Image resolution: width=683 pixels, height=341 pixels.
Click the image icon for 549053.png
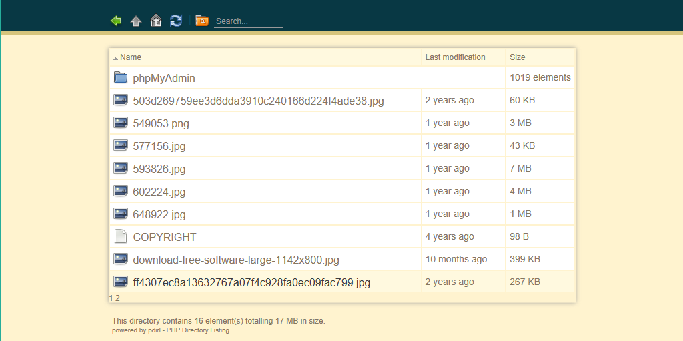click(121, 123)
